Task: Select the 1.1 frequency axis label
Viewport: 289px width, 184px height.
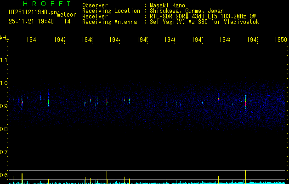Action: pyautogui.click(x=4, y=60)
